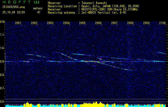Click the kHz axis unit label
The image size is (168, 107).
point(2,22)
